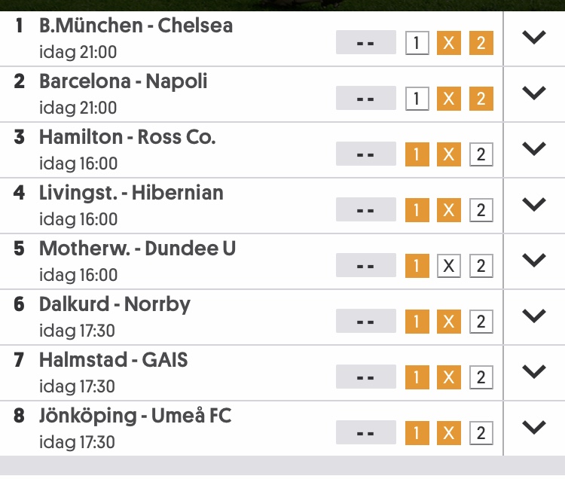Select X for Motherw. - Dundee U
Viewport: 565px width, 479px height.
449,266
